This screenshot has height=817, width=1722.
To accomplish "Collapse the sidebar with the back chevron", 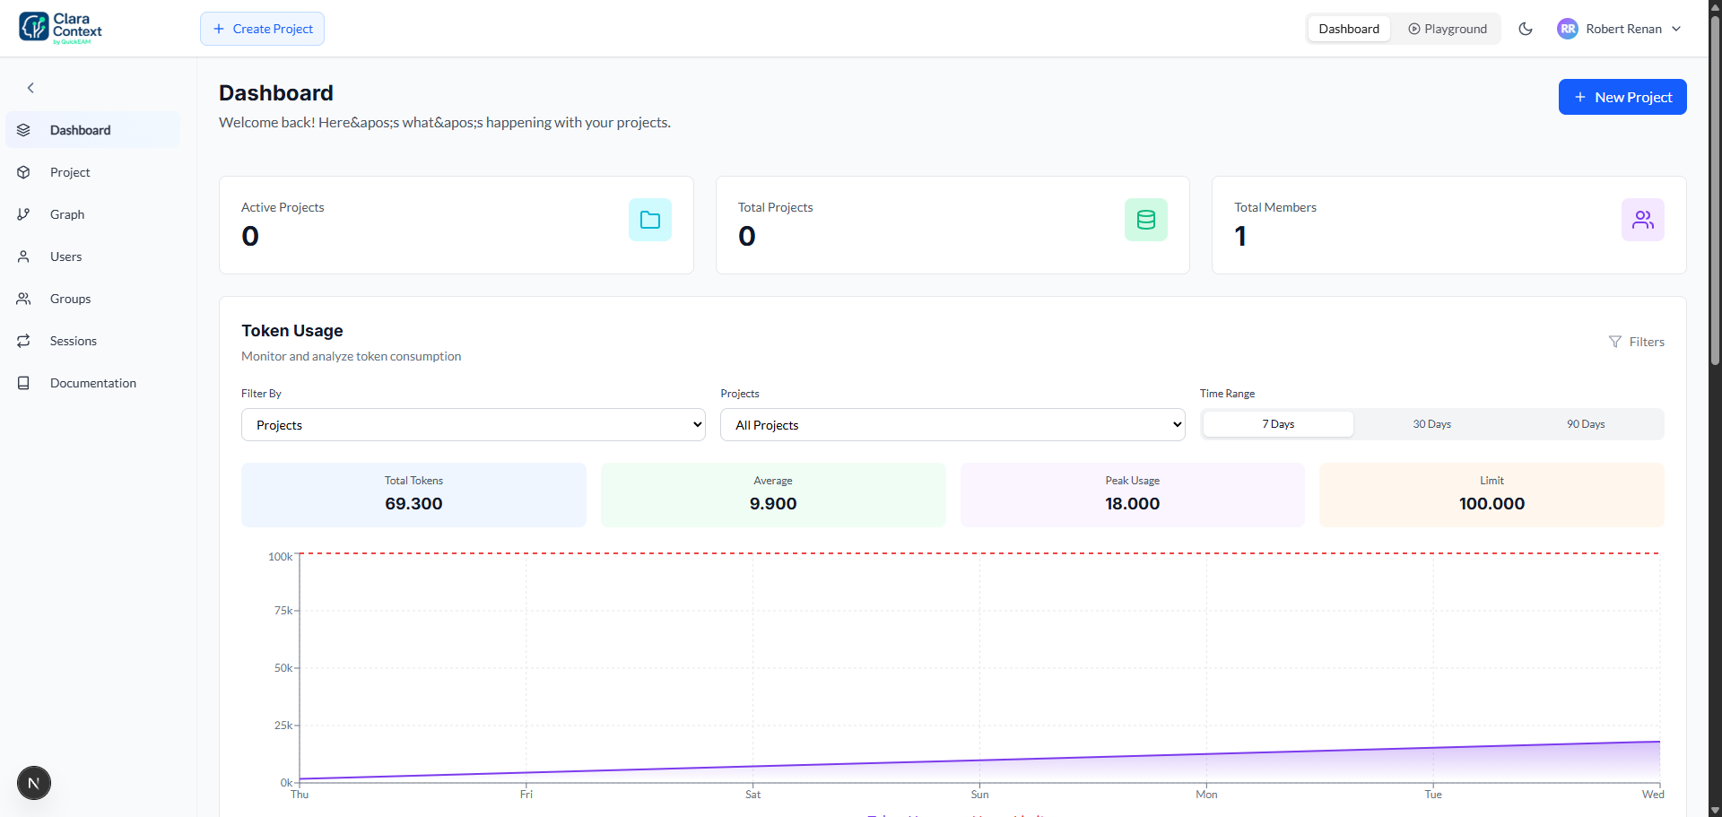I will pyautogui.click(x=30, y=87).
